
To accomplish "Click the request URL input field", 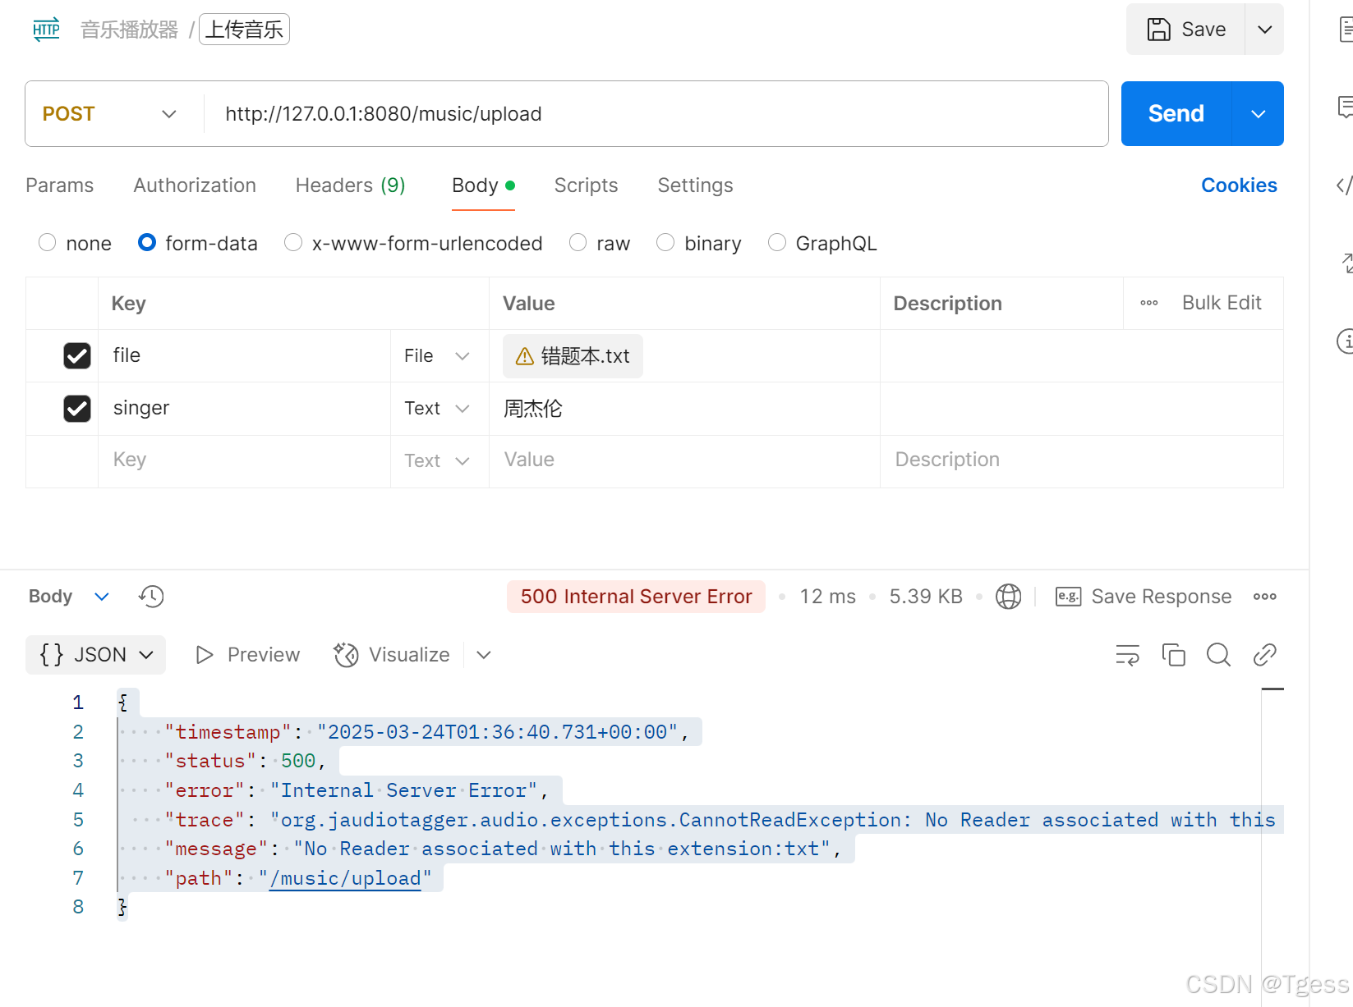I will 575,113.
